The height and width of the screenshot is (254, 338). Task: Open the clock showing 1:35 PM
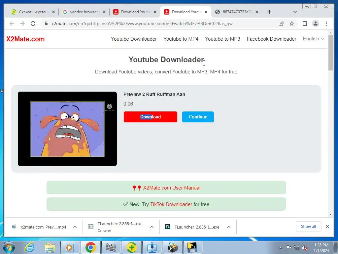321,248
